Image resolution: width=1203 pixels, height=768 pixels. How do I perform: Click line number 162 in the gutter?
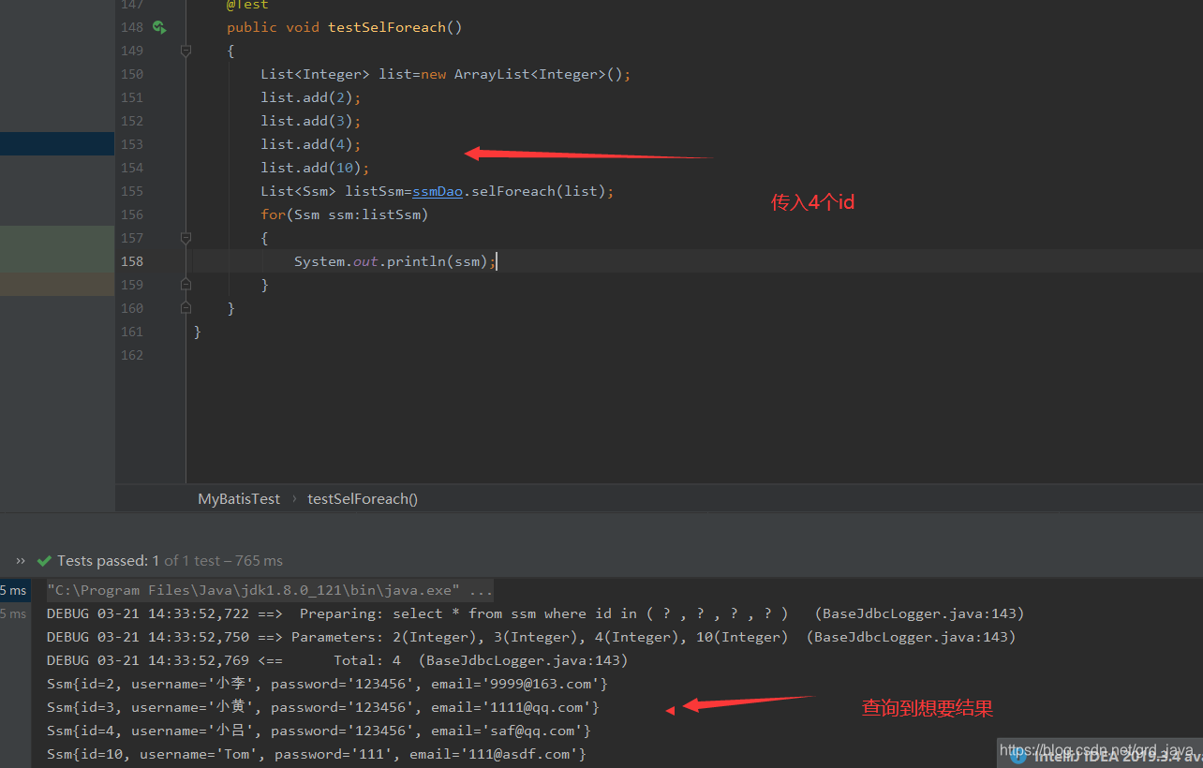(x=132, y=355)
